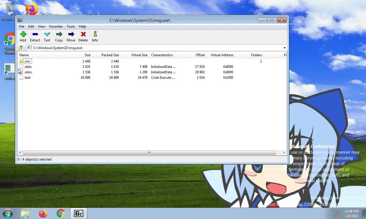Open the Recycle Bin desktop icon
This screenshot has width=366, height=219.
pos(10,9)
